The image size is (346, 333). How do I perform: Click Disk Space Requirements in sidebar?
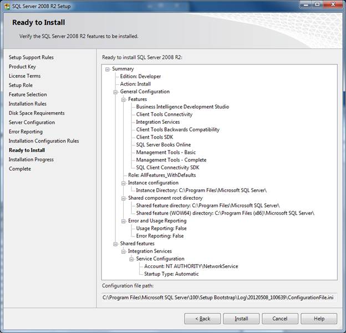coord(37,113)
